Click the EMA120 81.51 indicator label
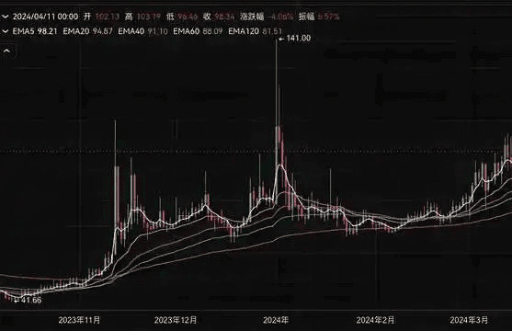512x331 pixels. 255,31
